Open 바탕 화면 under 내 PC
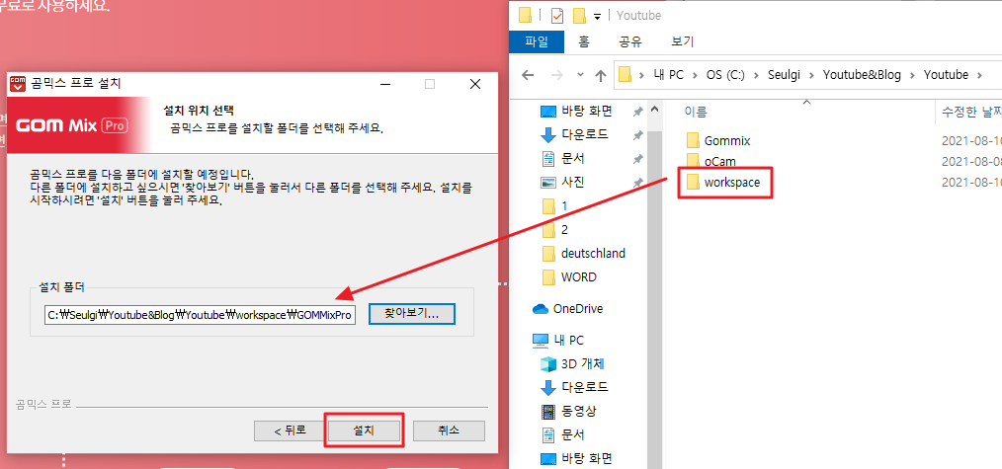This screenshot has height=469, width=1002. click(587, 458)
